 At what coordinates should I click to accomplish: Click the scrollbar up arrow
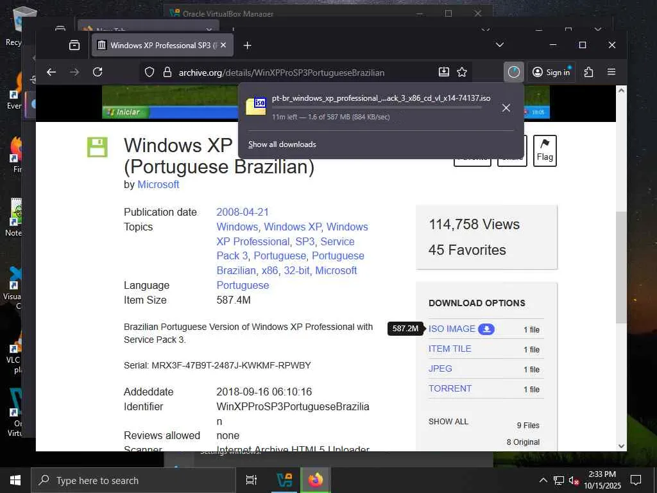(621, 90)
